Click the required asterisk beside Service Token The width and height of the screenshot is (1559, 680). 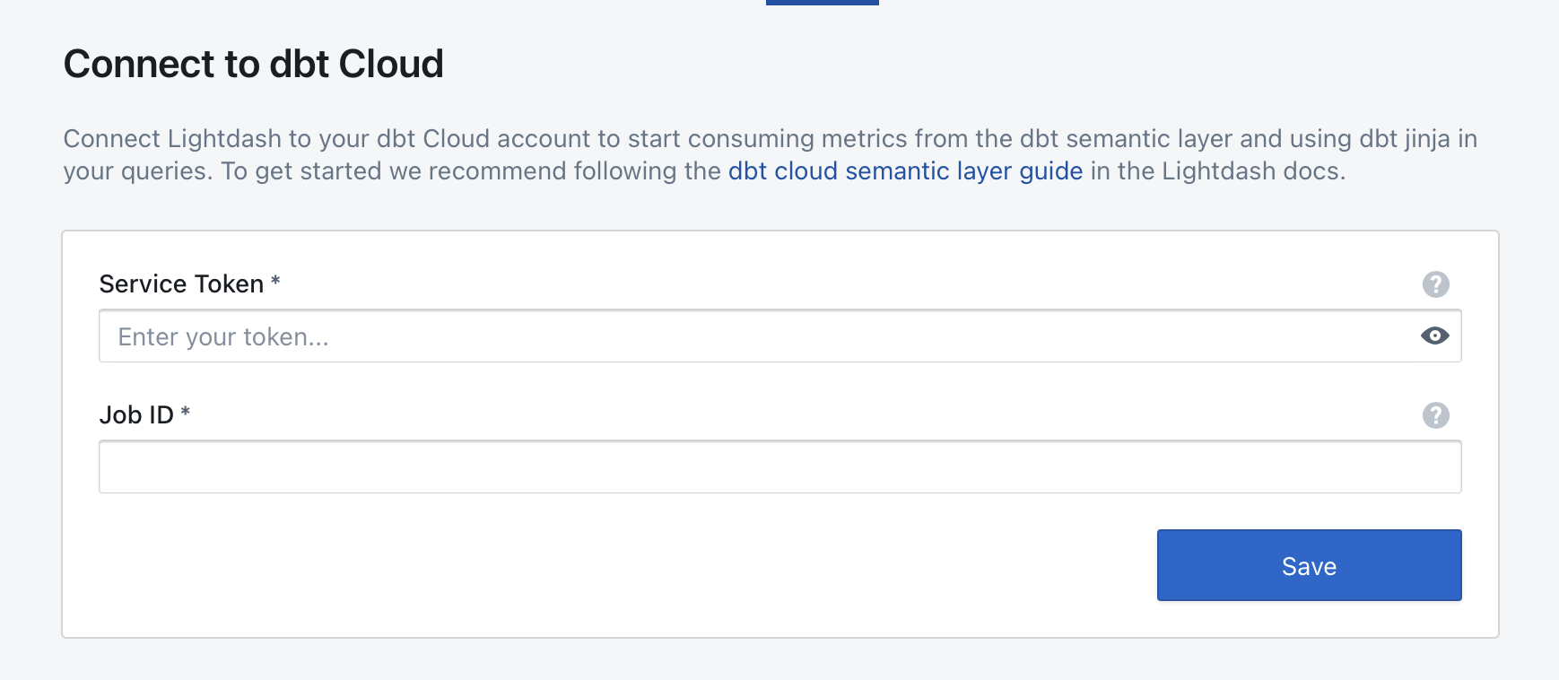pyautogui.click(x=275, y=282)
